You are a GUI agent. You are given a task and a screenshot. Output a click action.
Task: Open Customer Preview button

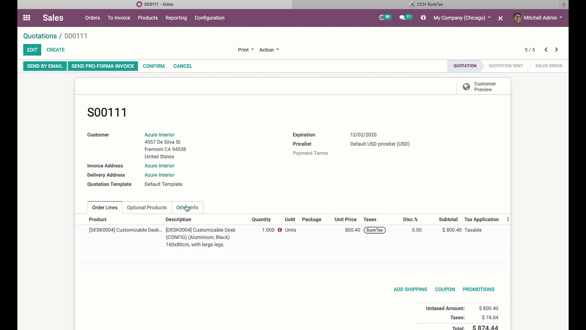pyautogui.click(x=483, y=87)
